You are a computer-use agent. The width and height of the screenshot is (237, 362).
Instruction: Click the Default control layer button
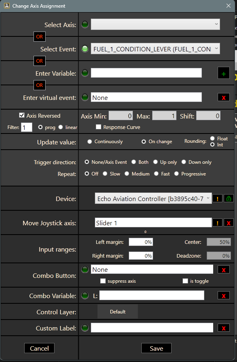point(117,312)
